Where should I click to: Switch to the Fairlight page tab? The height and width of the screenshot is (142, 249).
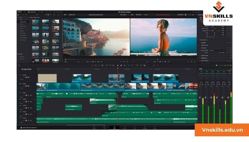[x=145, y=127]
